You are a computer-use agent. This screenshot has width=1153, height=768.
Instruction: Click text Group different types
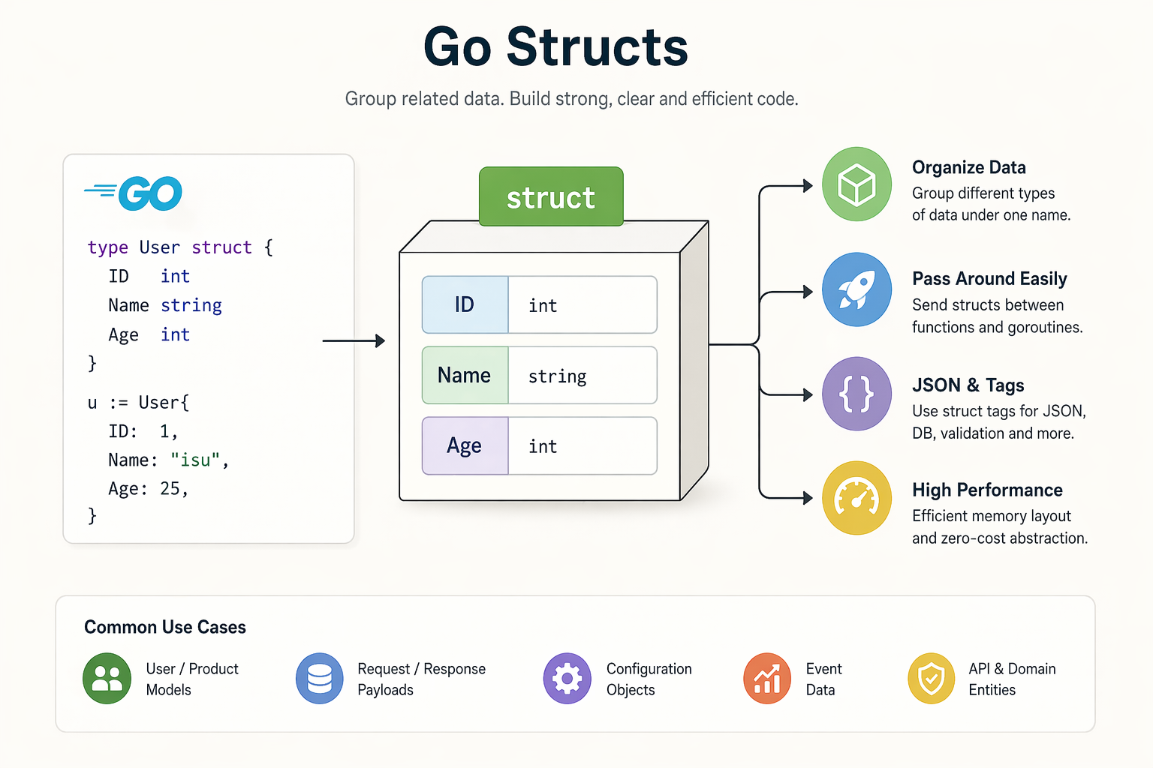983,193
